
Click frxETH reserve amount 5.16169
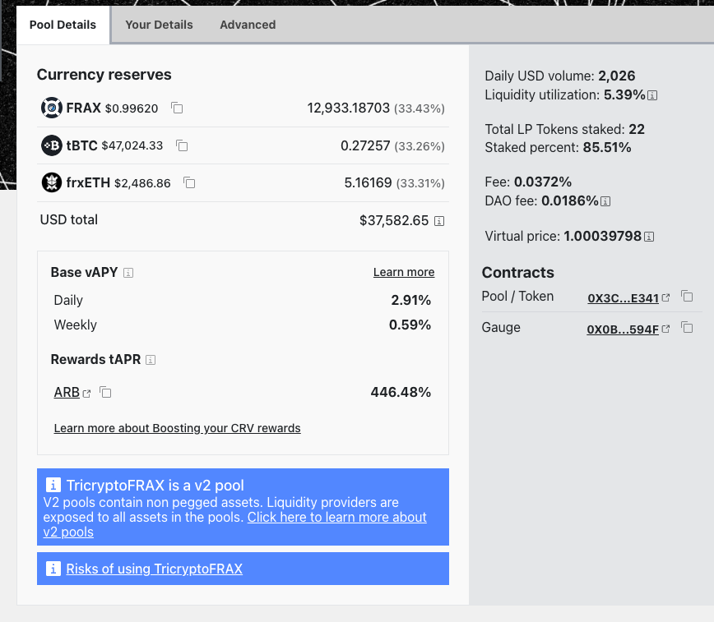pos(368,183)
